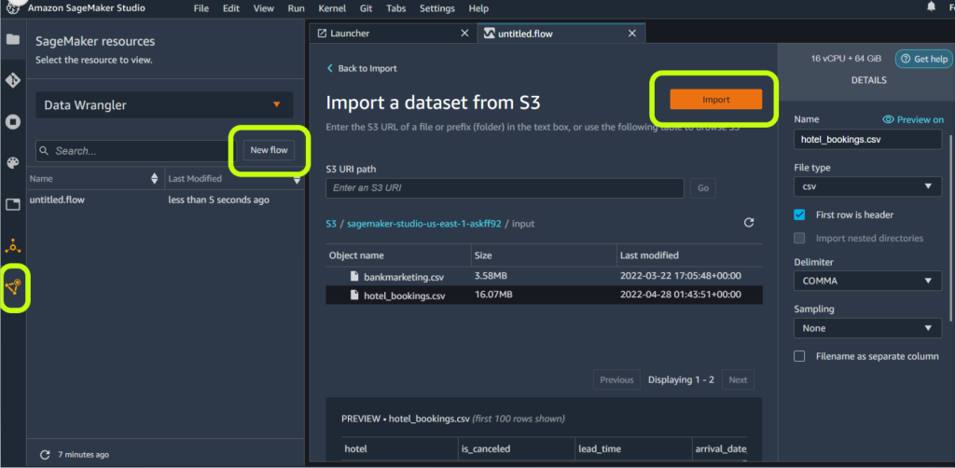Click the hotel_bookings.csv file icon
Viewport: 955px width, 468px height.
coord(354,296)
